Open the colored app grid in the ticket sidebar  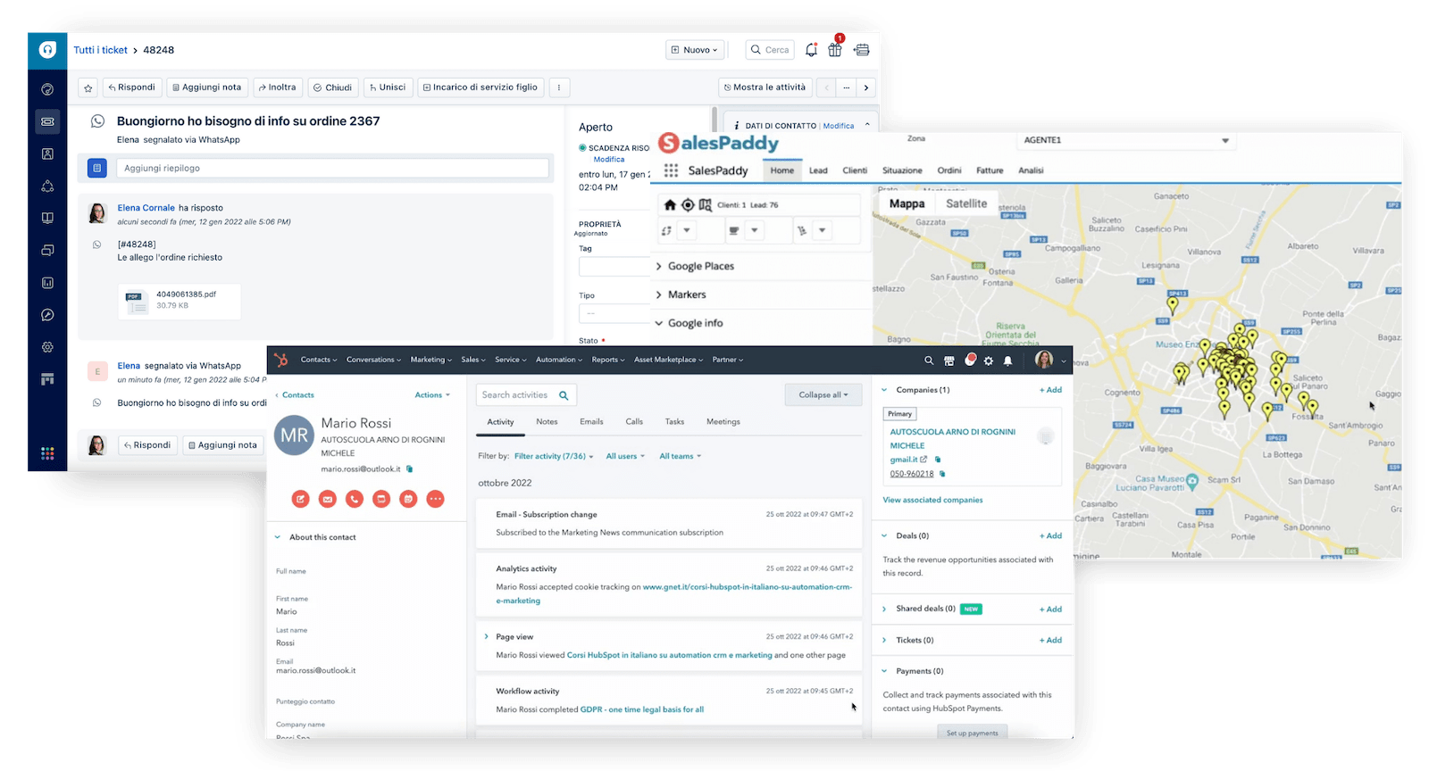pos(47,453)
